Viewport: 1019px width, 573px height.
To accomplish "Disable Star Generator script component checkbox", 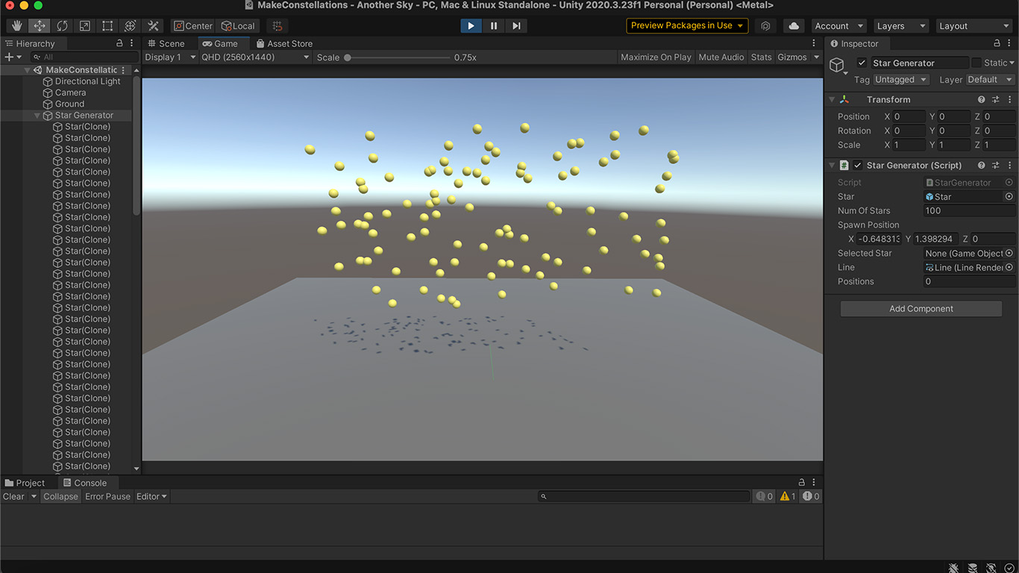I will (858, 166).
